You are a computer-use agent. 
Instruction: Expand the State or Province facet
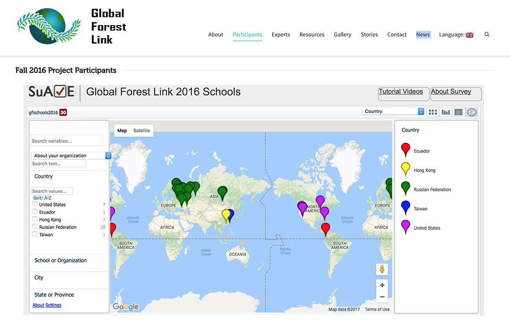point(54,294)
